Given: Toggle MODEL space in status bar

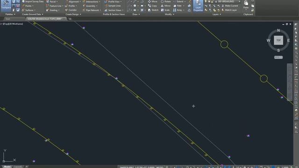Looking at the screenshot, I should [160, 167].
